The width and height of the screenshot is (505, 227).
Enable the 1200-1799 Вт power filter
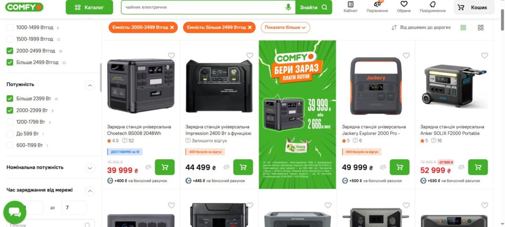(x=10, y=122)
